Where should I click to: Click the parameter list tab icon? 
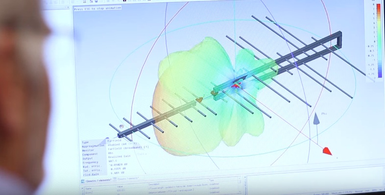point(83,181)
